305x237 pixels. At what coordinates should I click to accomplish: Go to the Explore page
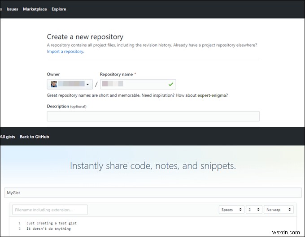click(59, 9)
